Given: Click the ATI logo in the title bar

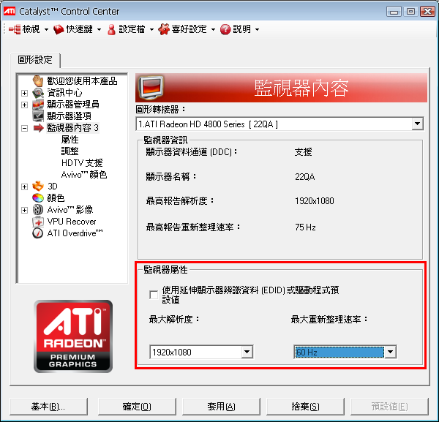Looking at the screenshot, I should 10,11.
